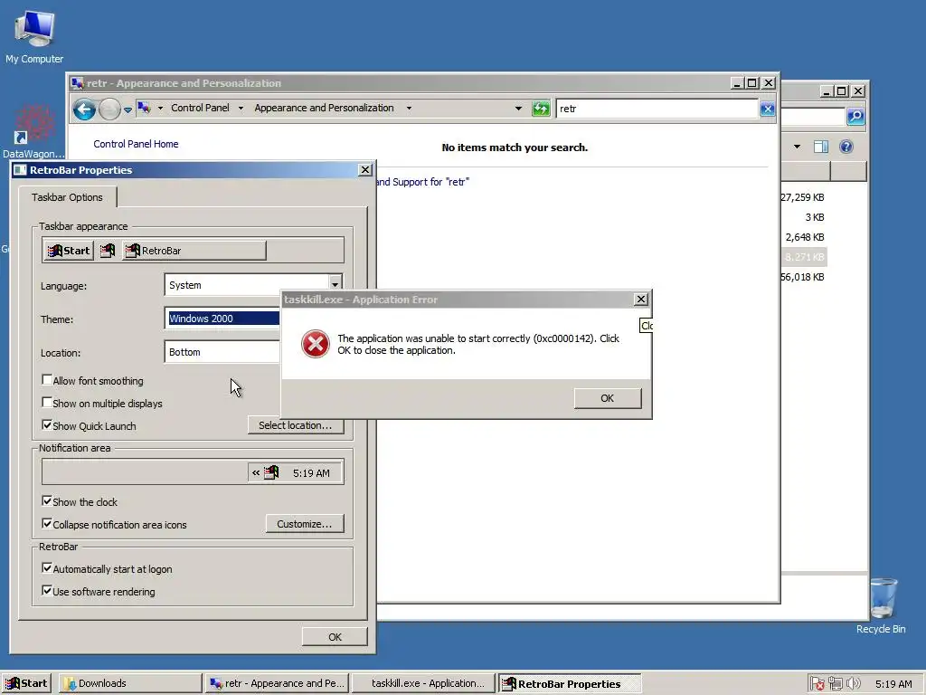
Task: Uncheck Automatically start at logon
Action: 47,568
